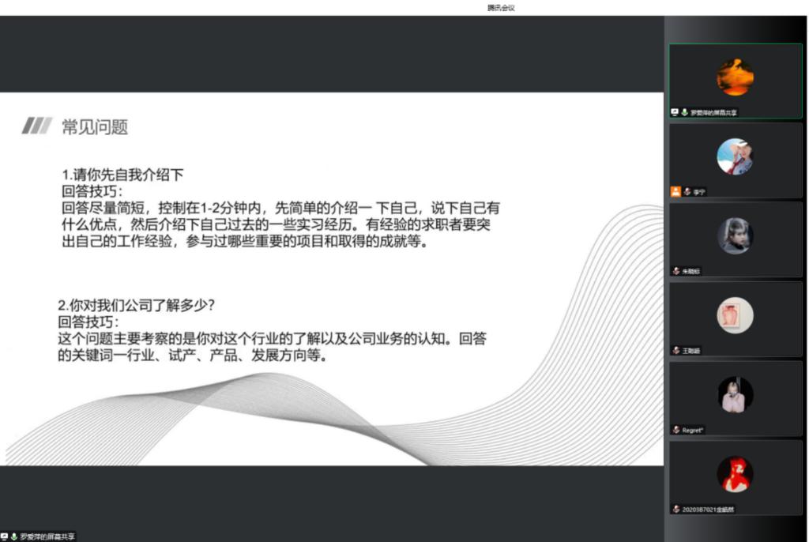
Task: Click the green mic icon in the bottom-left status label
Action: 14,536
